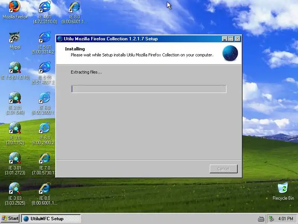Select the IE 2.01 (2.01.046) shortcut
This screenshot has height=224, width=298.
(x=15, y=103)
